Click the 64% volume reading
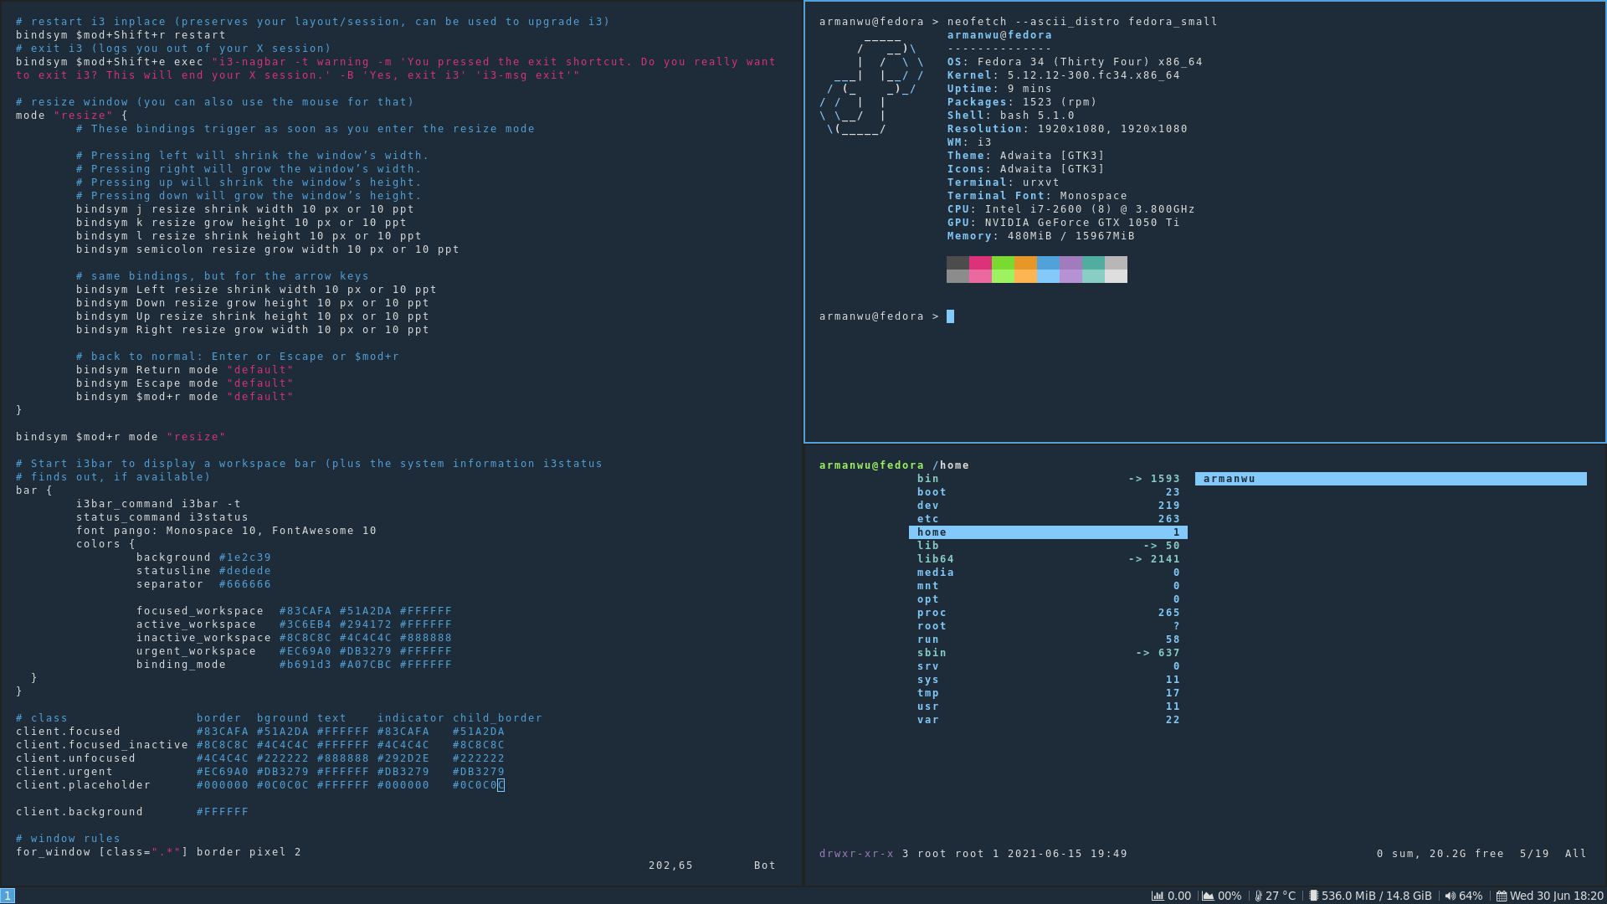 click(x=1471, y=896)
